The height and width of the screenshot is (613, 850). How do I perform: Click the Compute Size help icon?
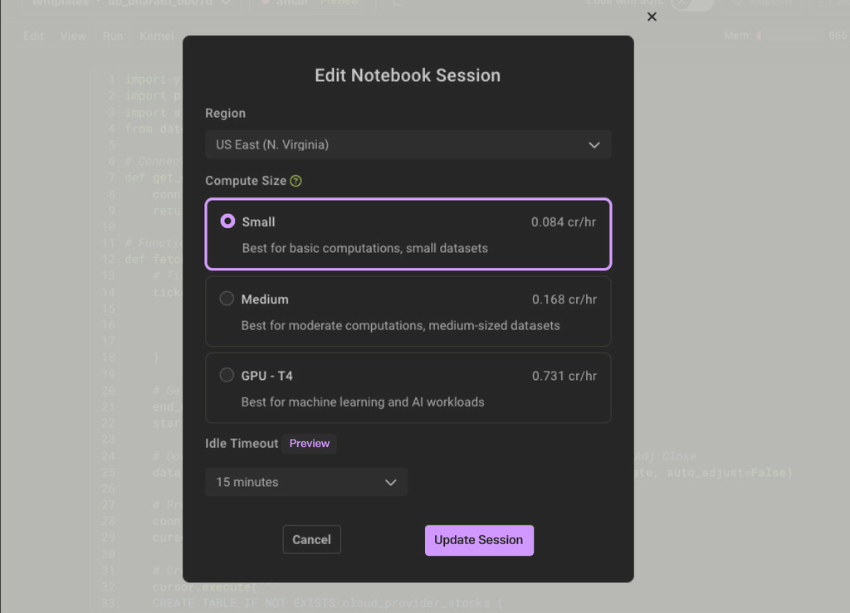pos(296,181)
